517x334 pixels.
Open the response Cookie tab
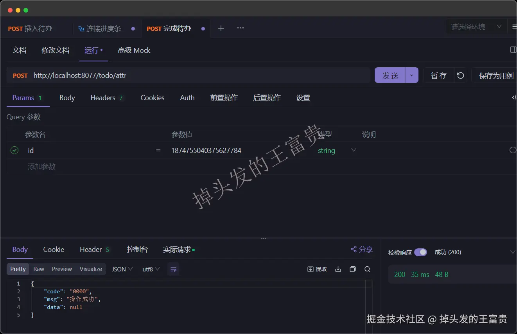pos(54,250)
